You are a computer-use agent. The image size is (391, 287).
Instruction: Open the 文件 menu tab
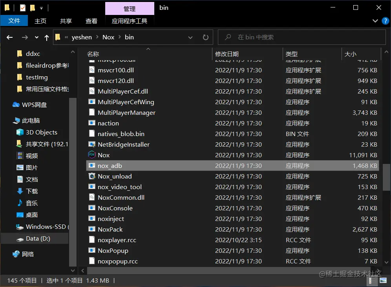point(14,21)
